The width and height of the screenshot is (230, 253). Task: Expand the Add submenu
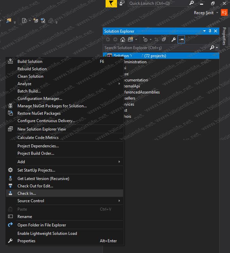(65, 162)
